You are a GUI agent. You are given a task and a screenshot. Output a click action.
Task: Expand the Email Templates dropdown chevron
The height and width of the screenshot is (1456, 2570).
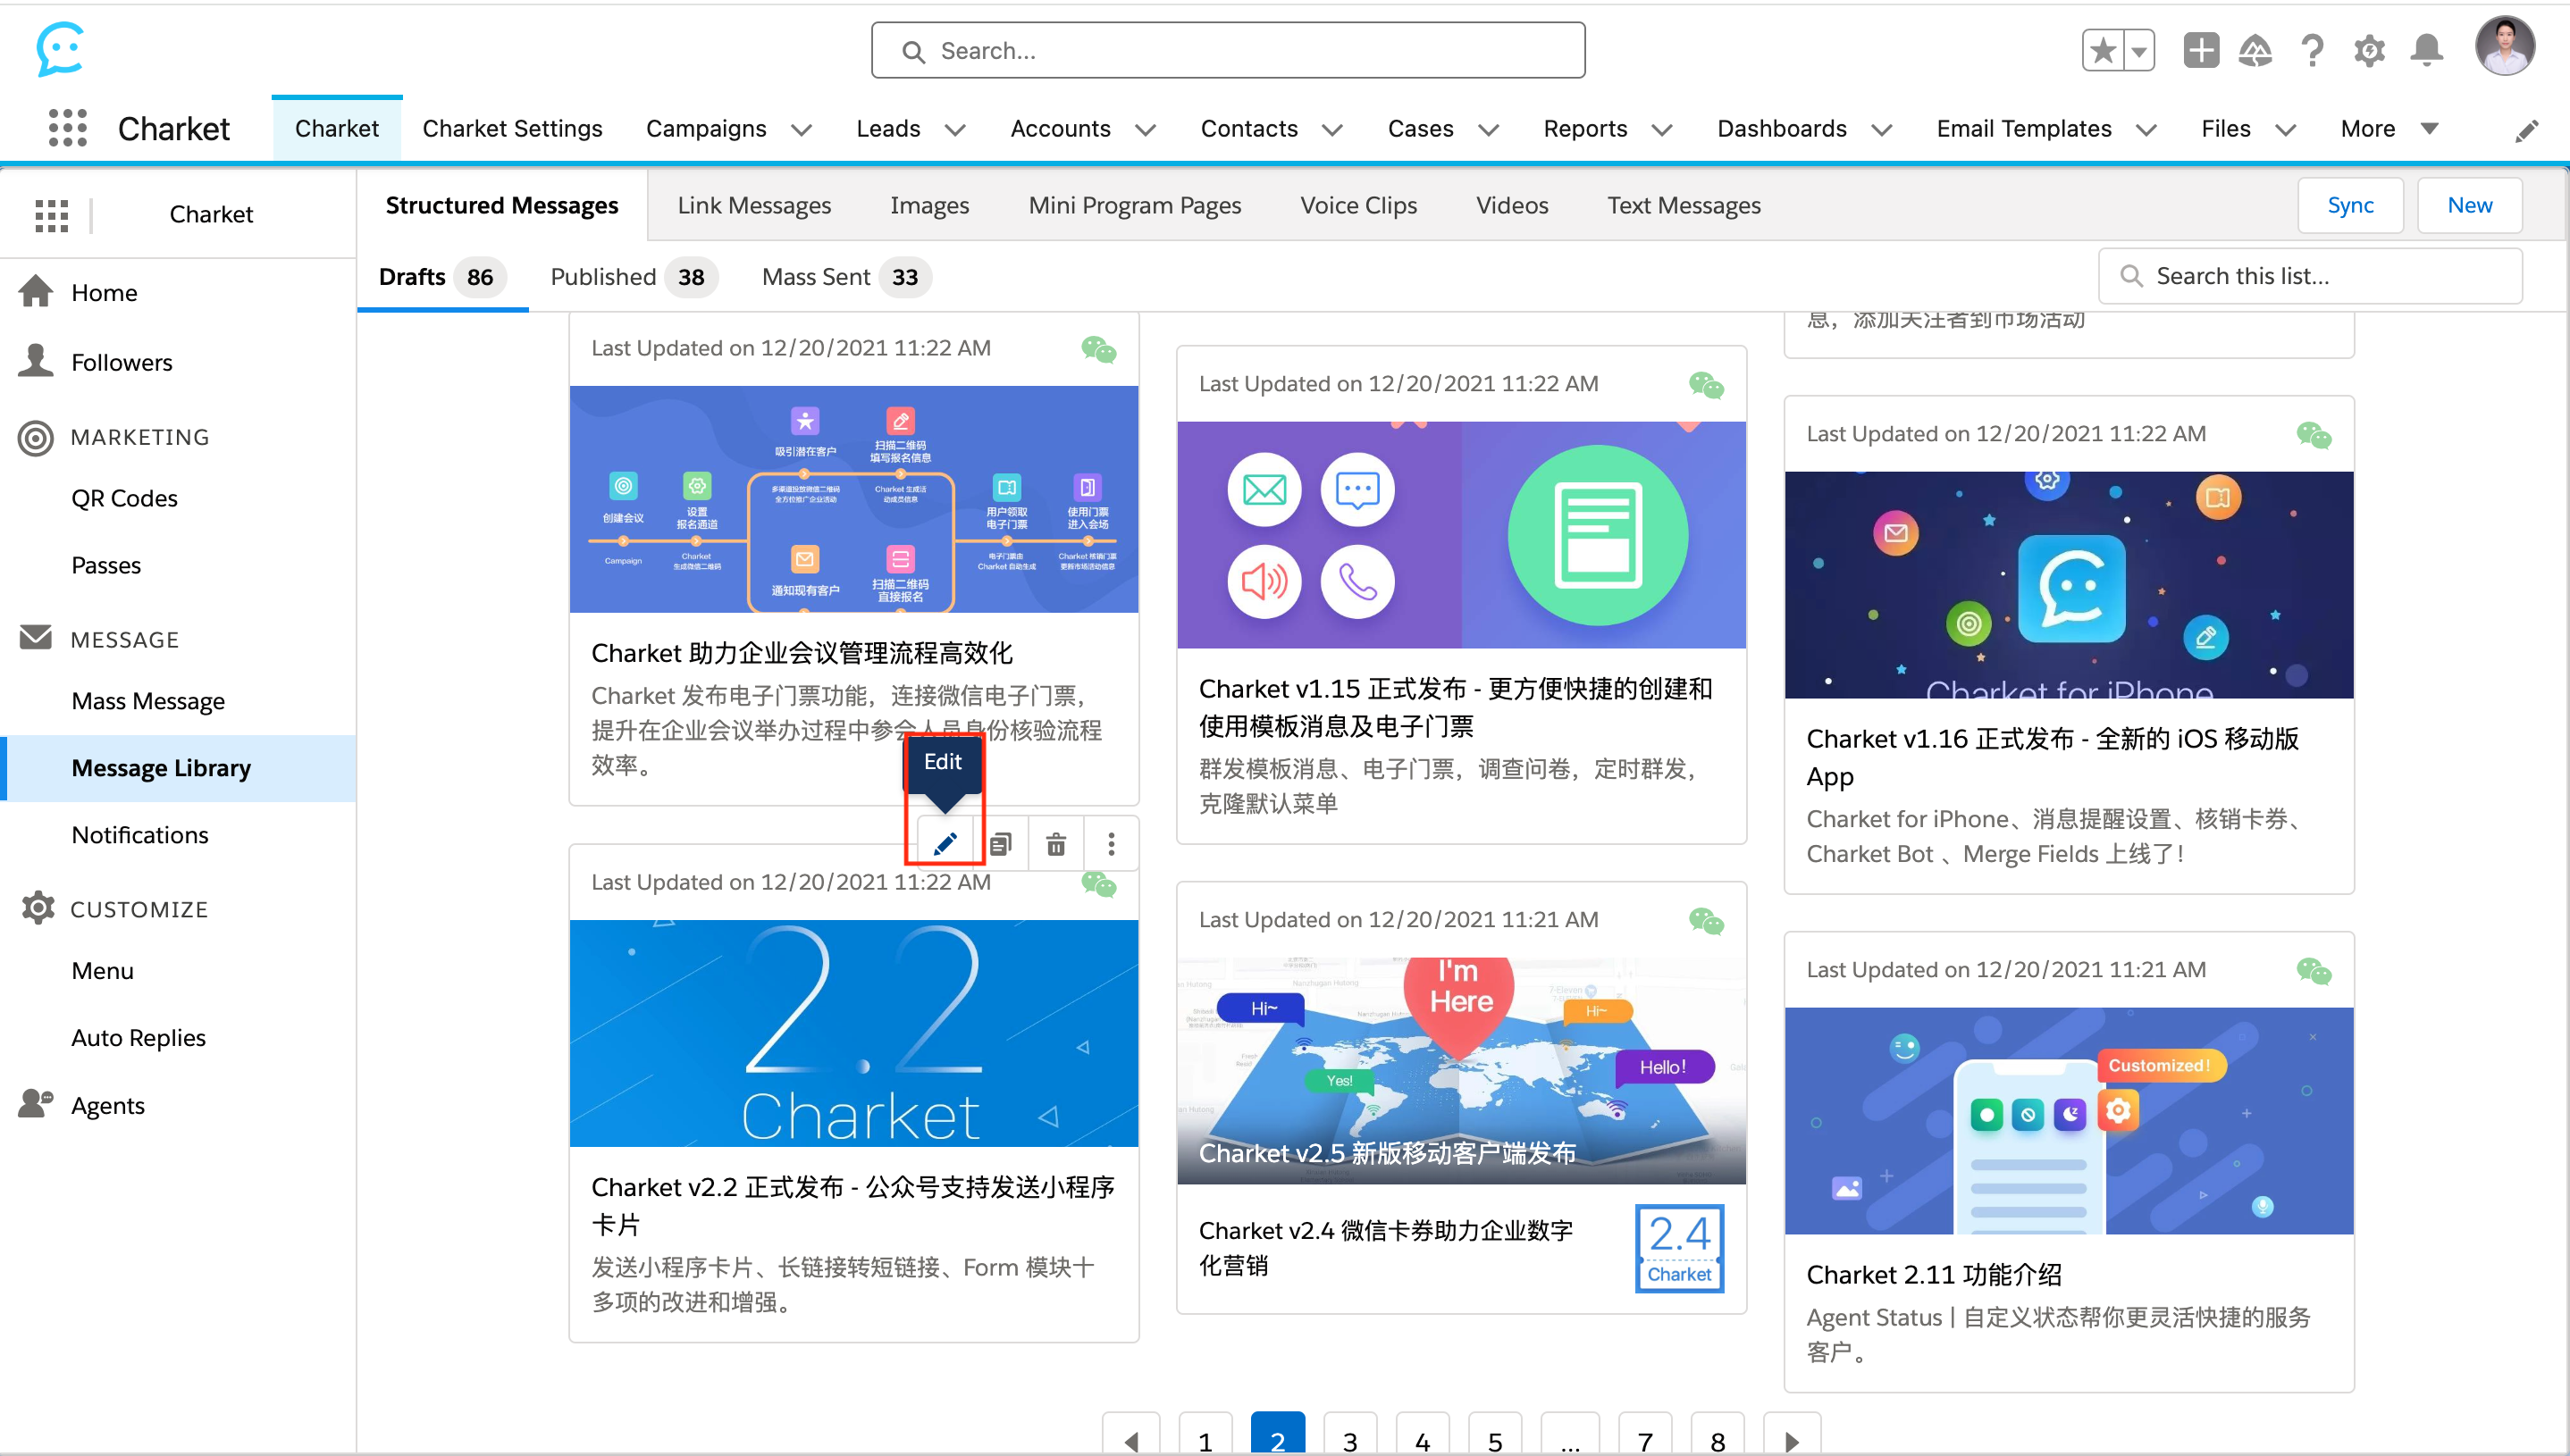point(2145,130)
